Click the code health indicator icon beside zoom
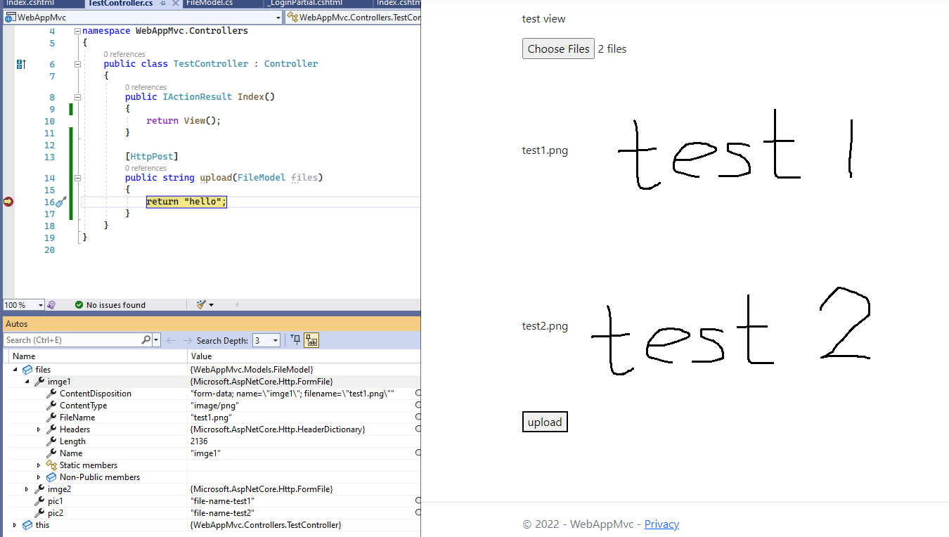This screenshot has width=949, height=537. 51,305
